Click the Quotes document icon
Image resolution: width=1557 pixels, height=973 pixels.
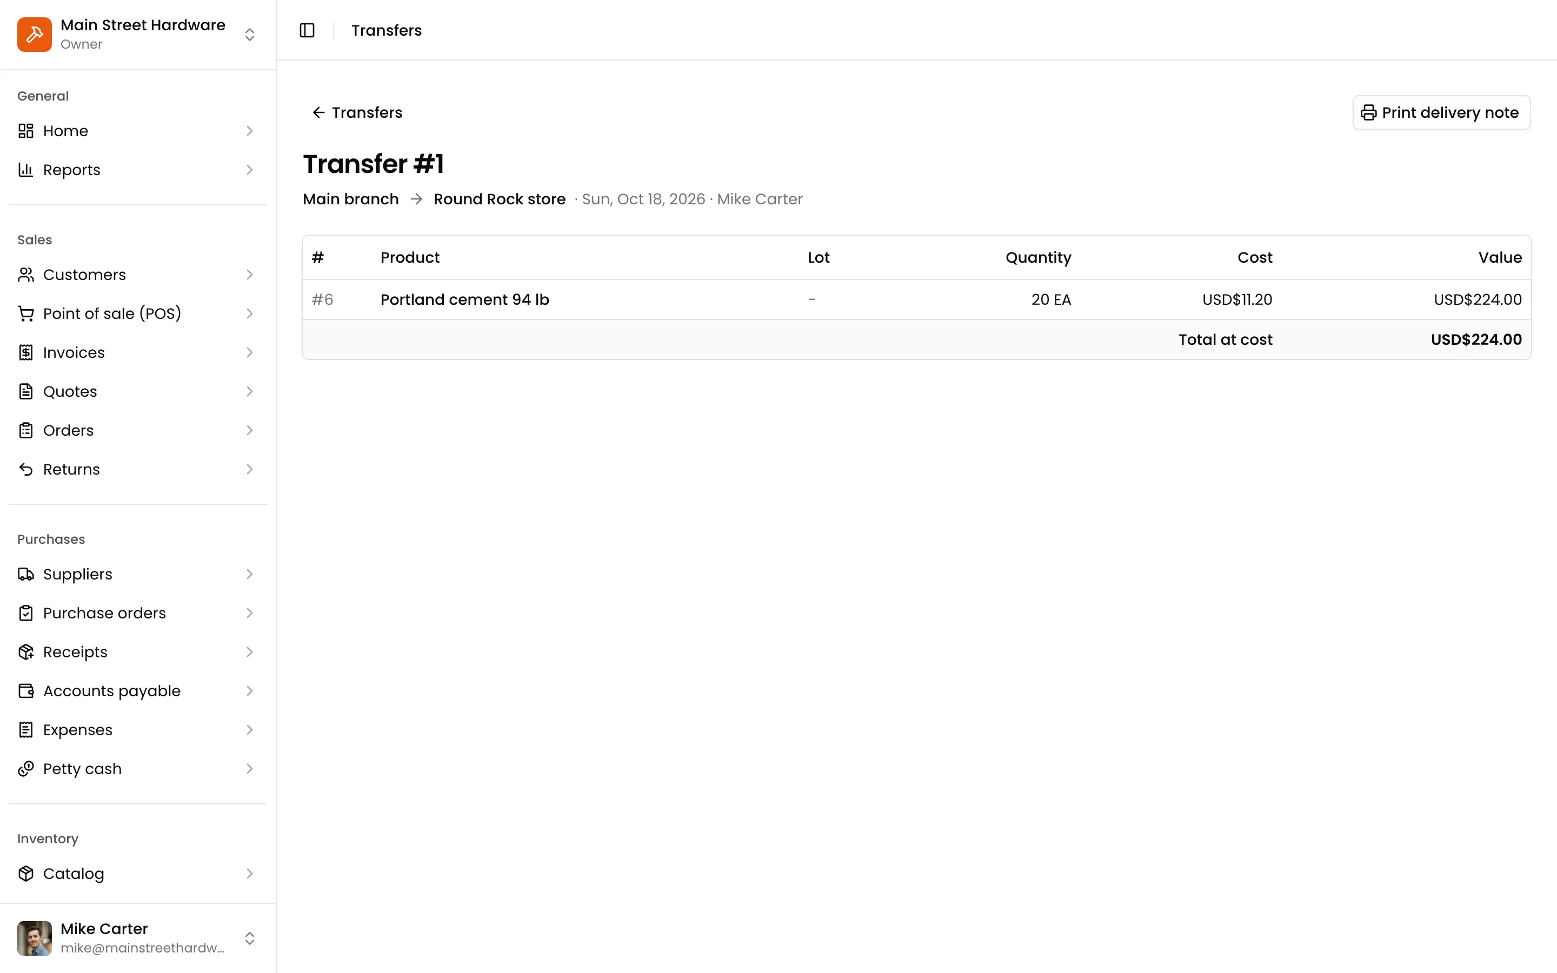(26, 391)
